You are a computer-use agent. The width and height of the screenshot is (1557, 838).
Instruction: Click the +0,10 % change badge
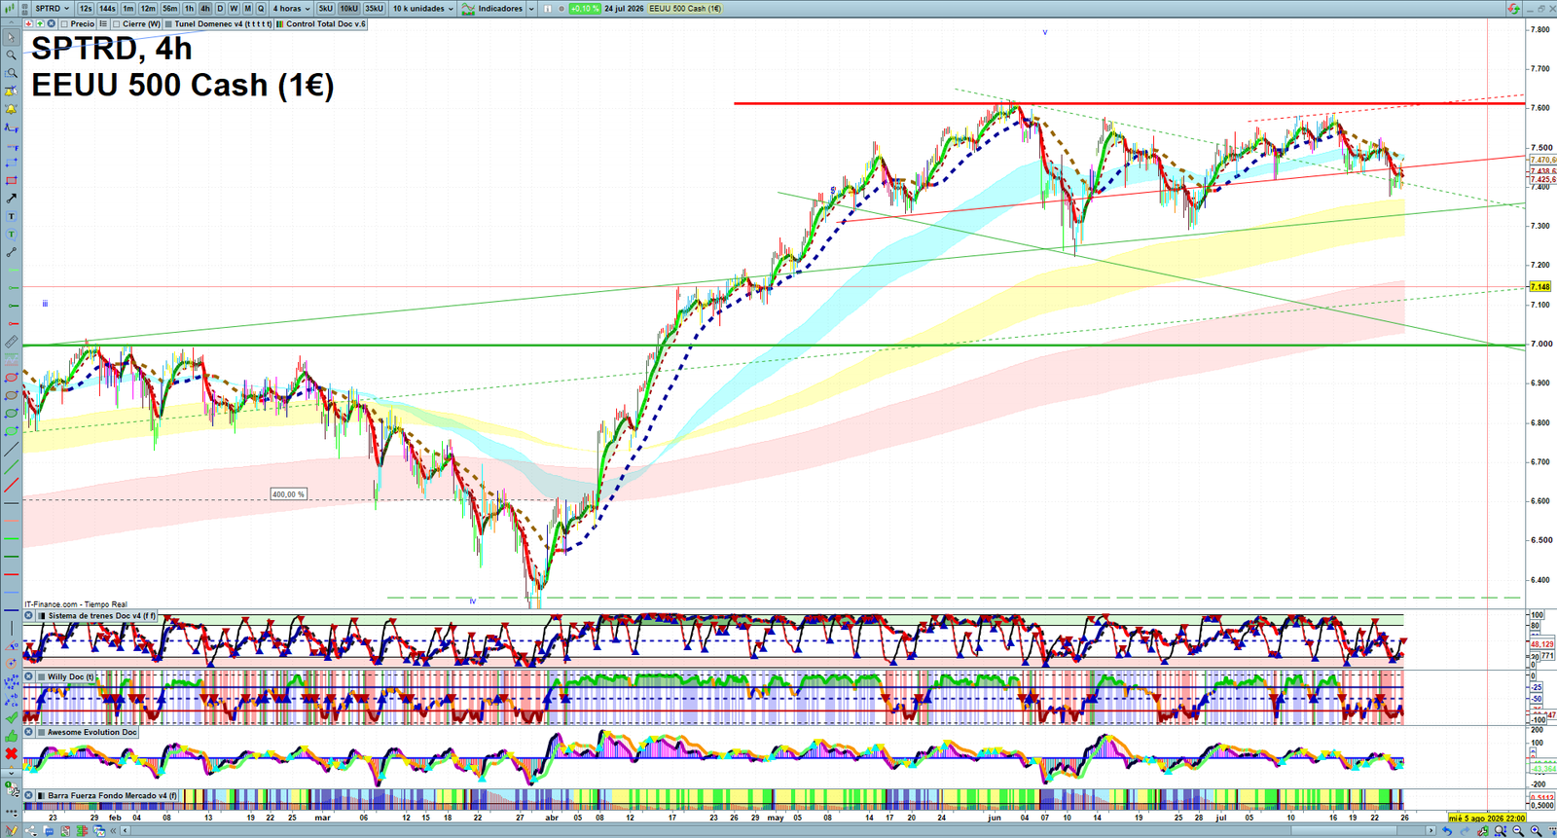(x=584, y=9)
